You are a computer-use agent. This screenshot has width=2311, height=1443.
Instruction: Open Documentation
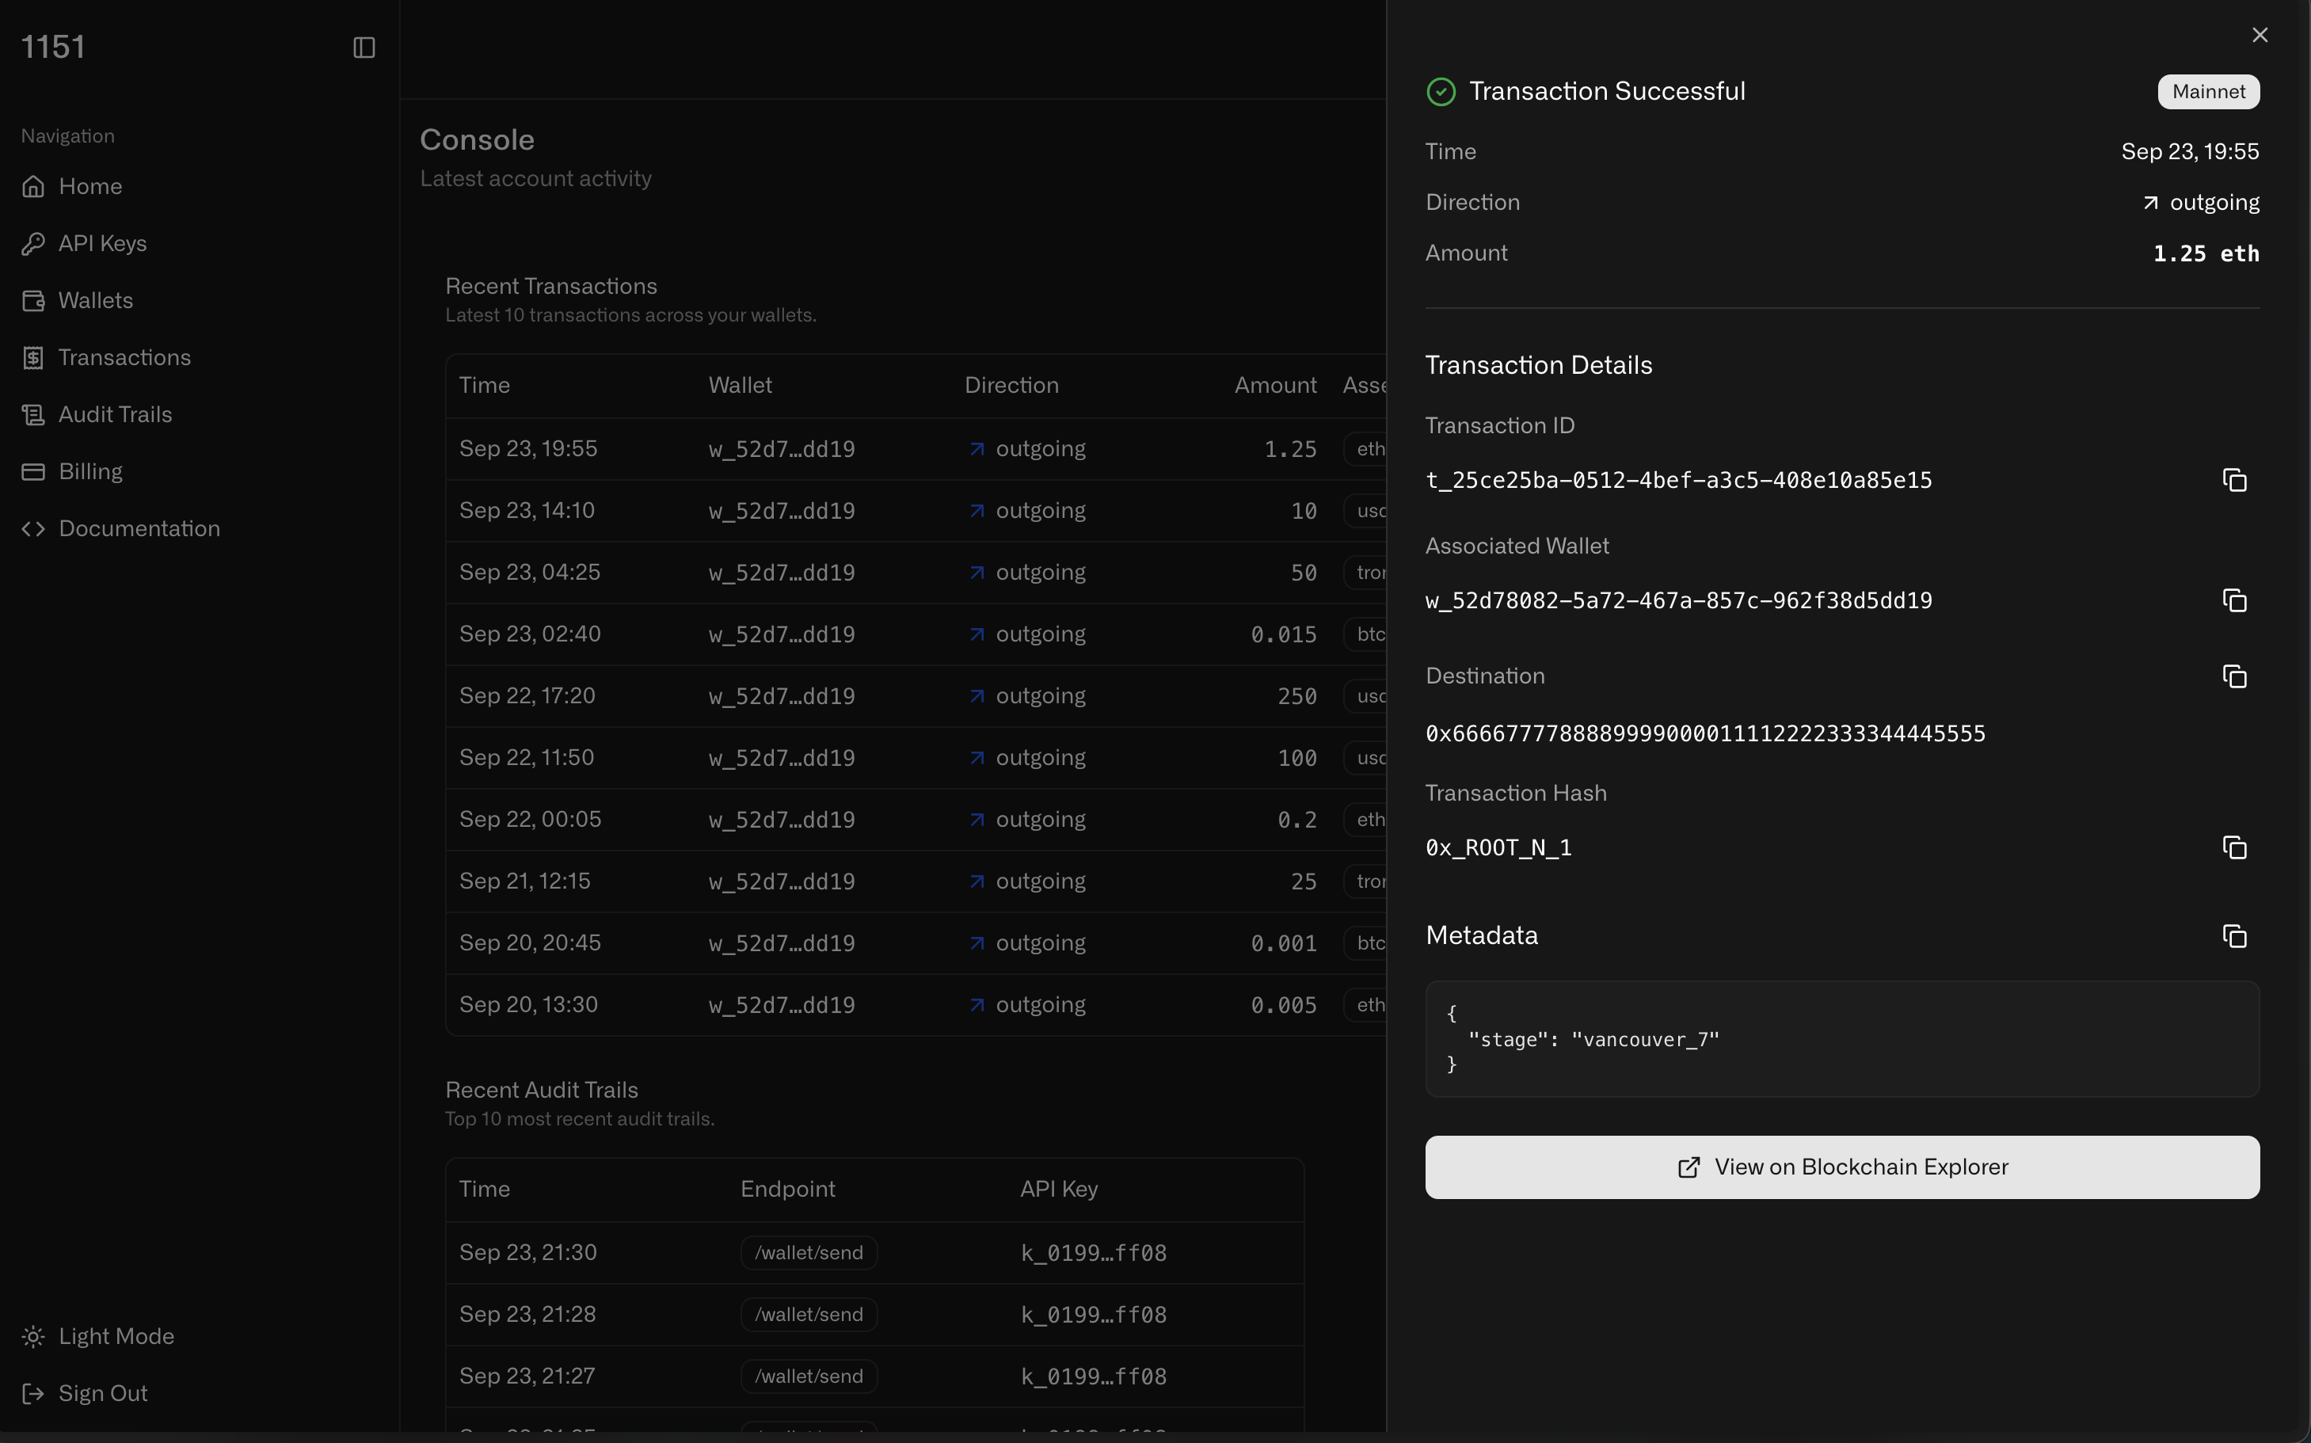121,529
